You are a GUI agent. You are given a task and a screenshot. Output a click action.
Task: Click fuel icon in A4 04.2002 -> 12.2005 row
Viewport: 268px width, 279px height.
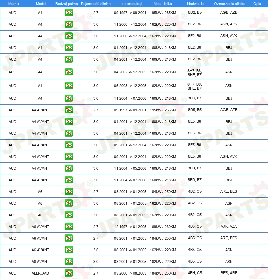click(x=69, y=72)
